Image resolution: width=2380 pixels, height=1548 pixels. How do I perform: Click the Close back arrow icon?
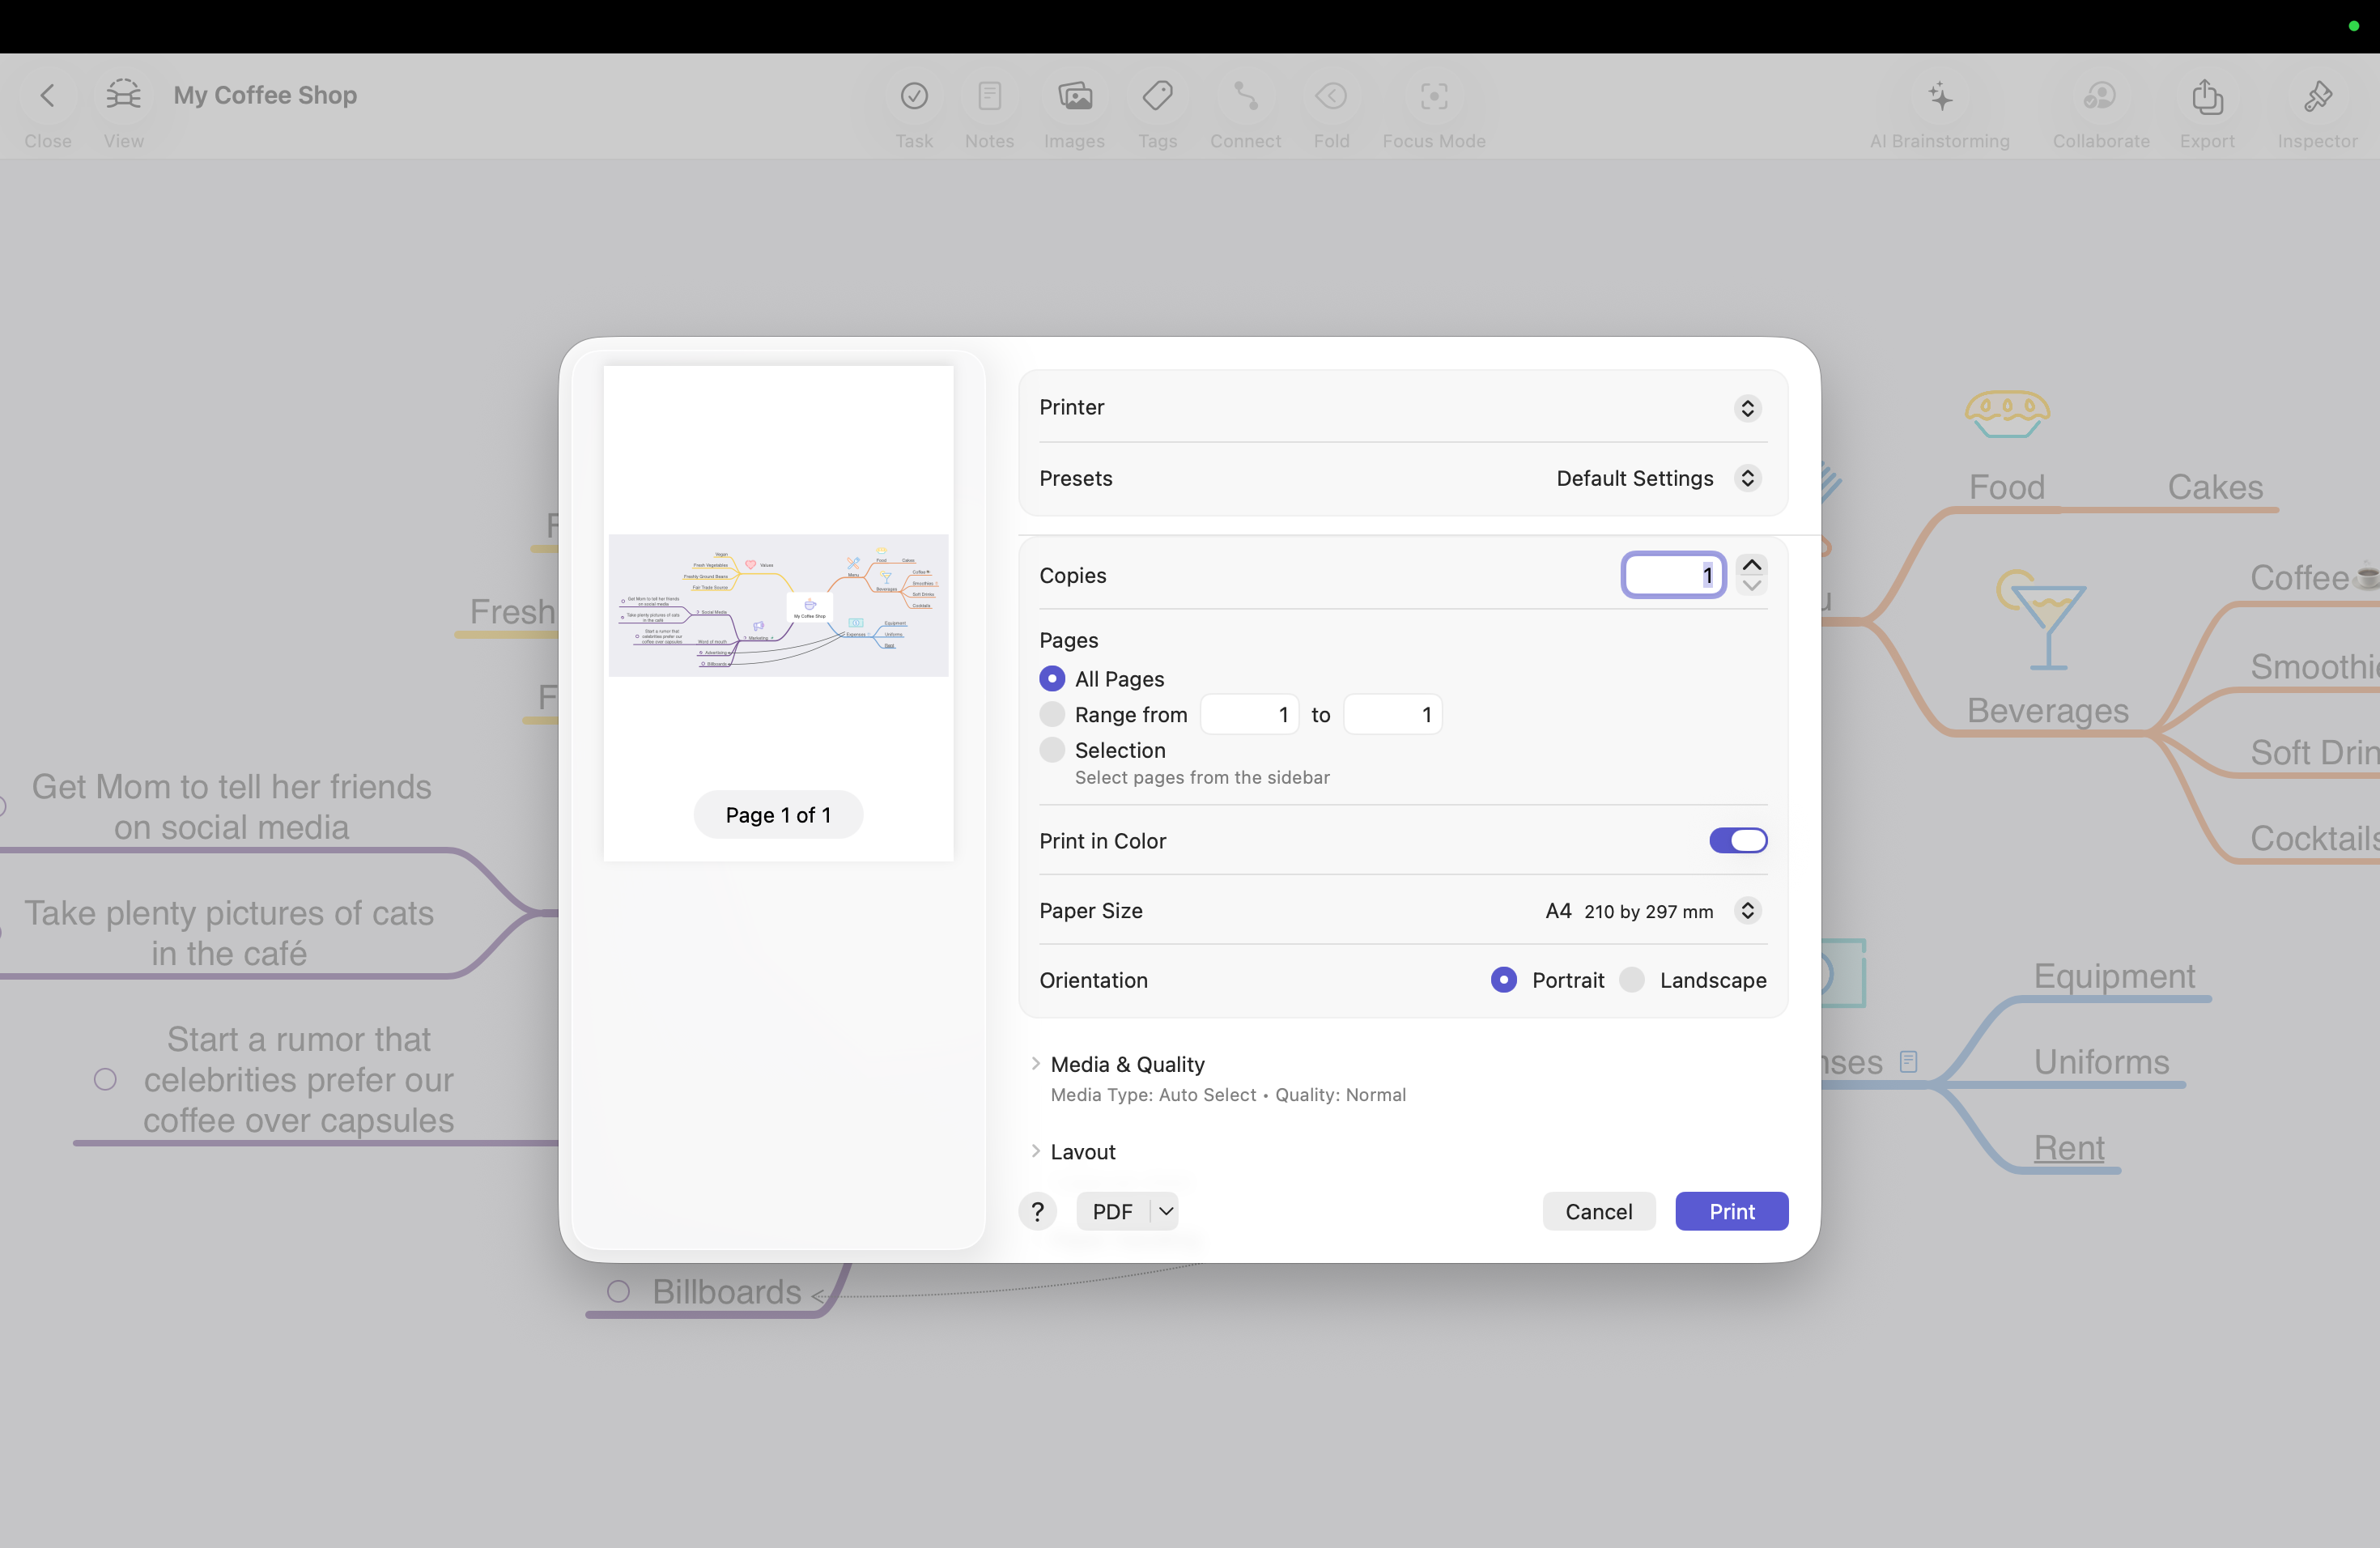coord(47,95)
